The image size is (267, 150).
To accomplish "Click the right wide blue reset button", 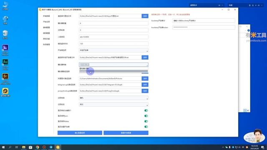I will (x=126, y=133).
